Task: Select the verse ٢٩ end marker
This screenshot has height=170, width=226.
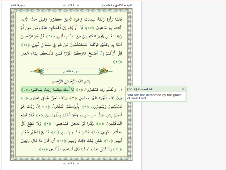Action: [25, 45]
